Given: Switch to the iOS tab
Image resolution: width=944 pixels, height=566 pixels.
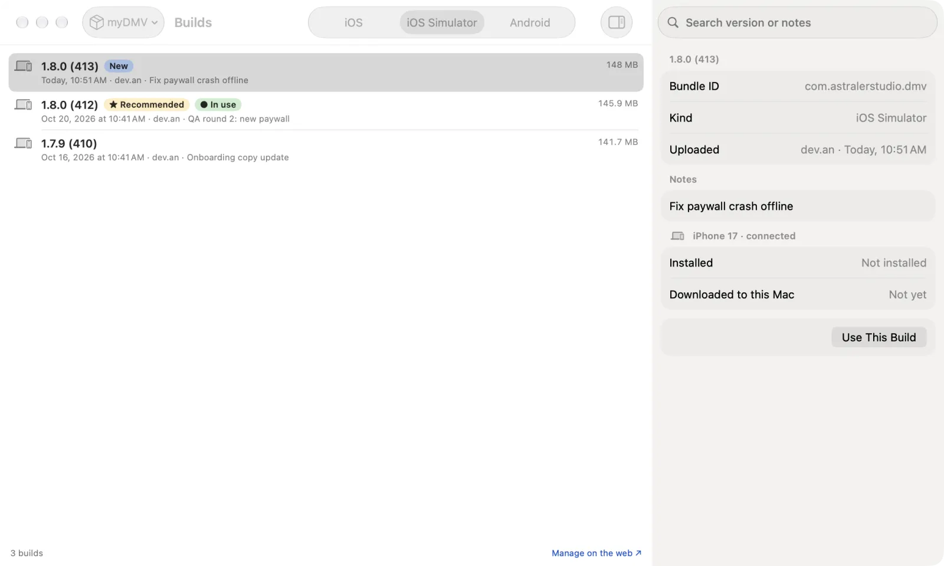Looking at the screenshot, I should pos(353,22).
